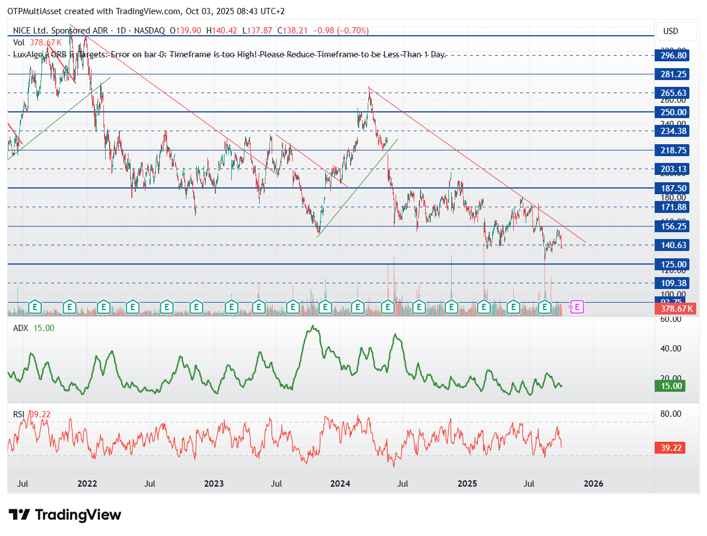The image size is (707, 536).
Task: Select the ADX indicator legend in the pane
Action: [20, 328]
